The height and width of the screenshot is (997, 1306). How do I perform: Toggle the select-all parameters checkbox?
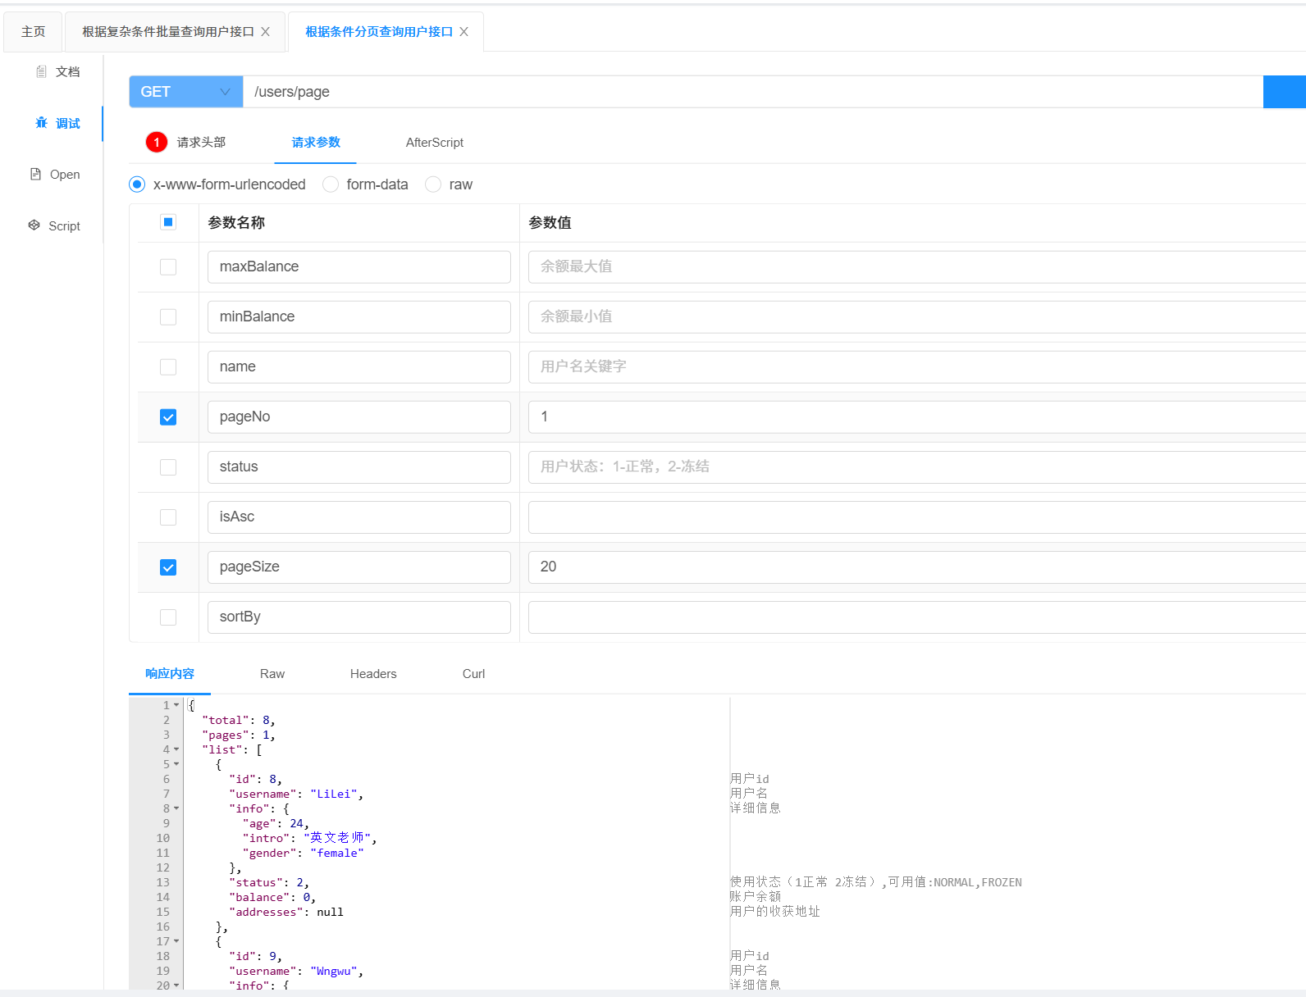tap(168, 222)
